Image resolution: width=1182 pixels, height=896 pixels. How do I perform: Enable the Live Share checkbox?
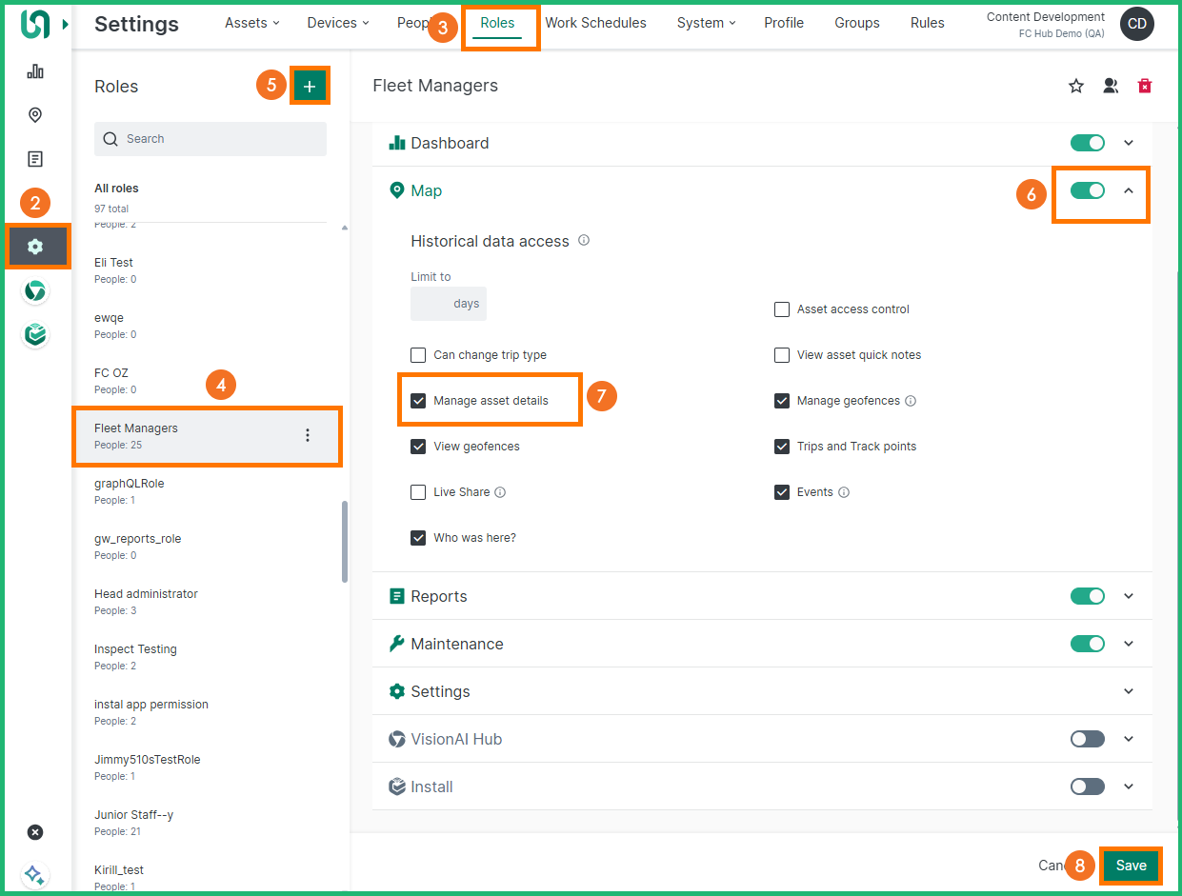pos(418,492)
